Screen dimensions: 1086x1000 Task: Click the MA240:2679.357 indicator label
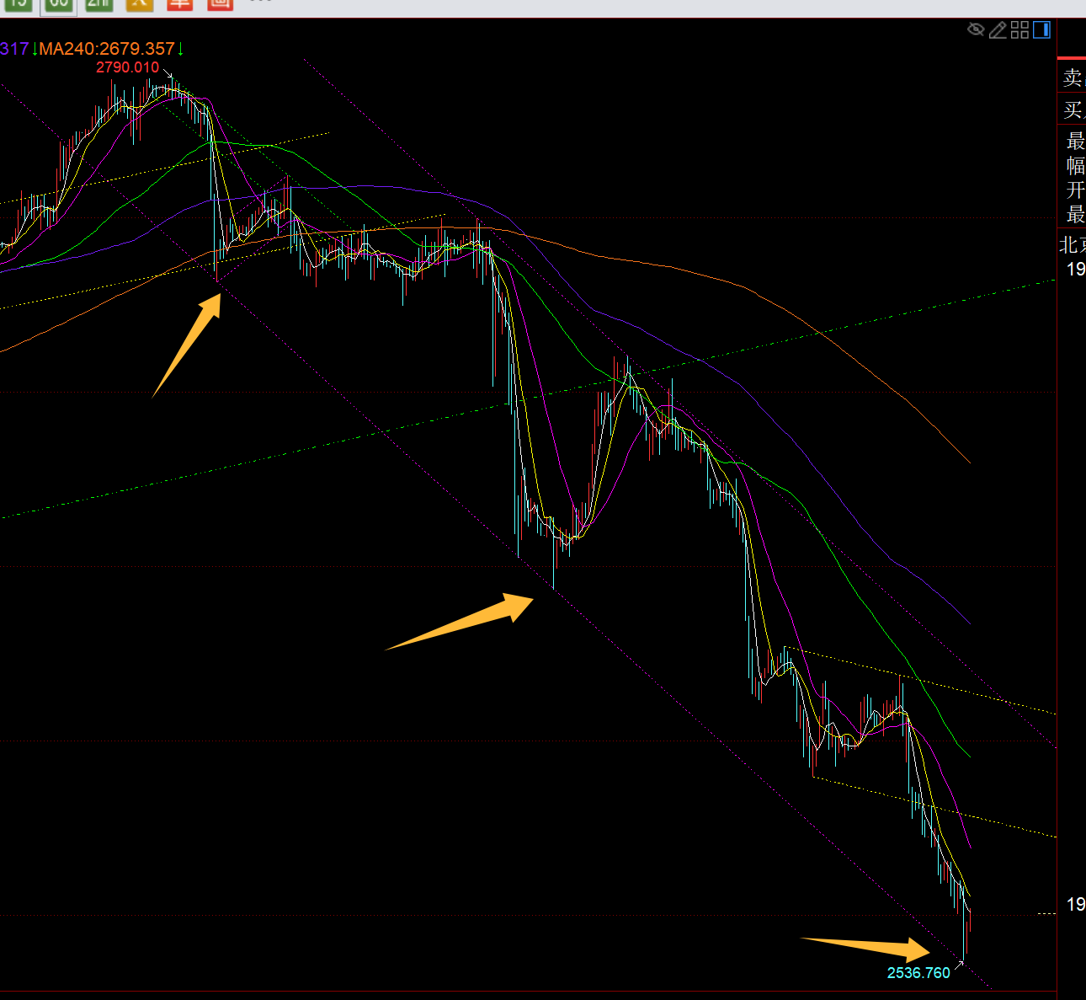(107, 49)
